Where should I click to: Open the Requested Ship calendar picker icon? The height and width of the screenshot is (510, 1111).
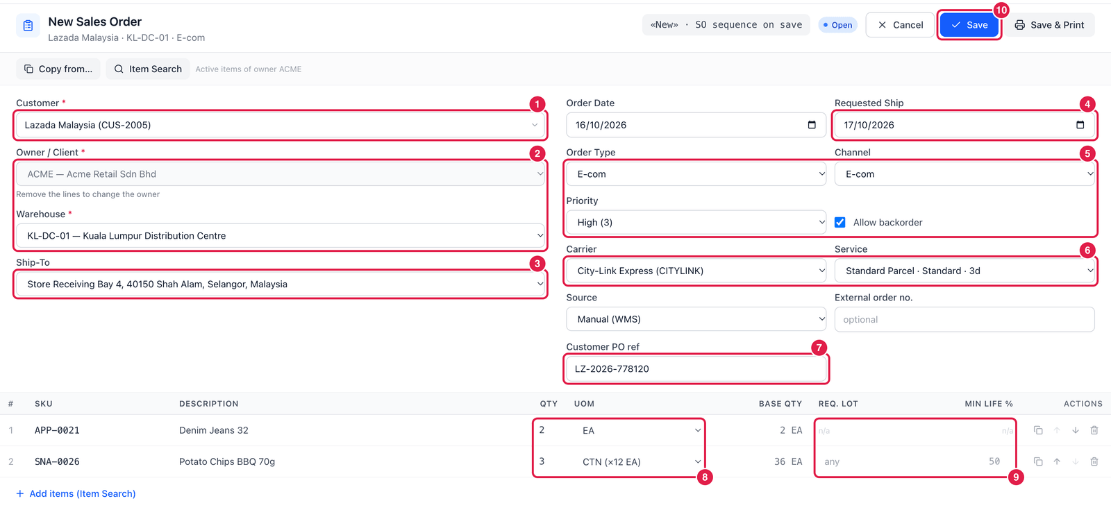point(1080,125)
